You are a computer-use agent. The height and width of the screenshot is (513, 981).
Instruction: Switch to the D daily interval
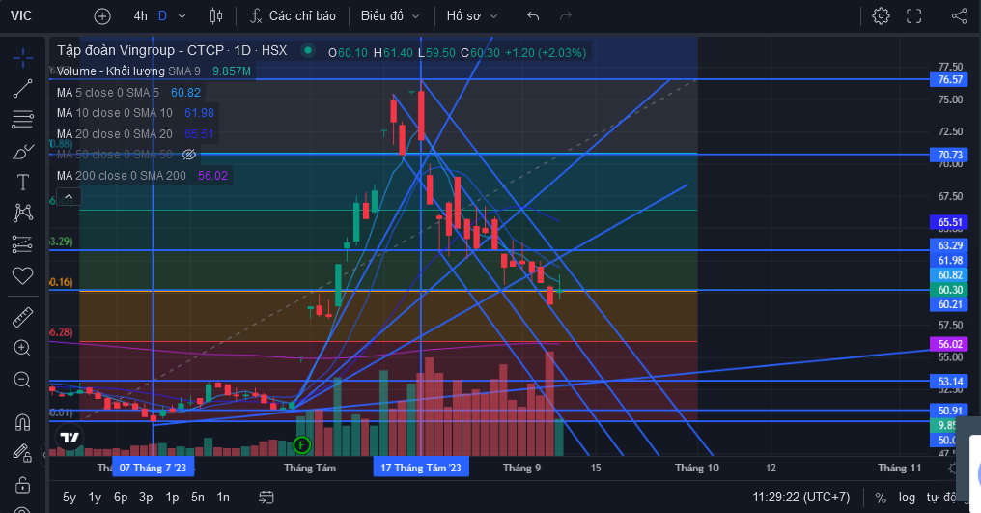pos(162,16)
